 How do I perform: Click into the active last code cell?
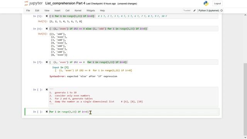[134, 112]
